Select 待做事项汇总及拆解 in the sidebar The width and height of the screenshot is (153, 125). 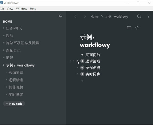[22, 43]
